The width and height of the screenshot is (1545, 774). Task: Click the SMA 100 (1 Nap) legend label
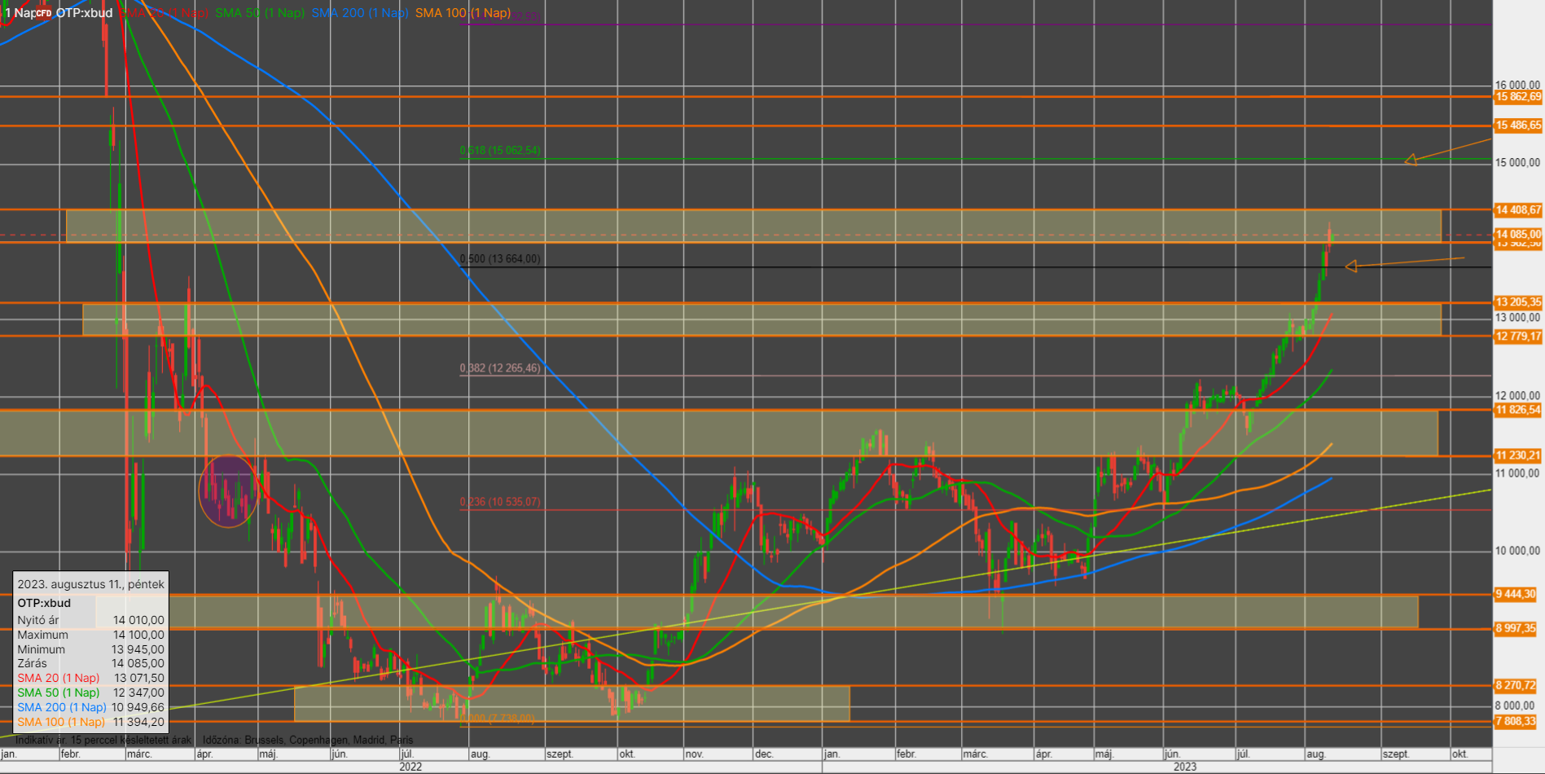463,13
